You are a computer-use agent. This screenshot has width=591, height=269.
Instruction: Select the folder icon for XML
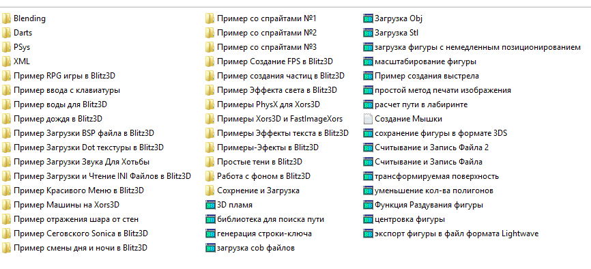[x=6, y=61]
